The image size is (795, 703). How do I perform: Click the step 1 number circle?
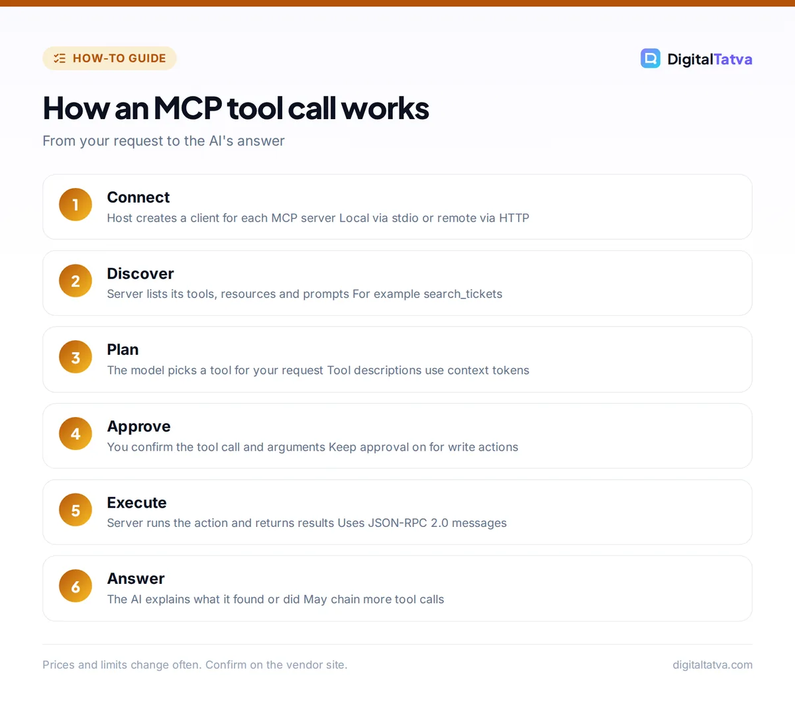(76, 205)
